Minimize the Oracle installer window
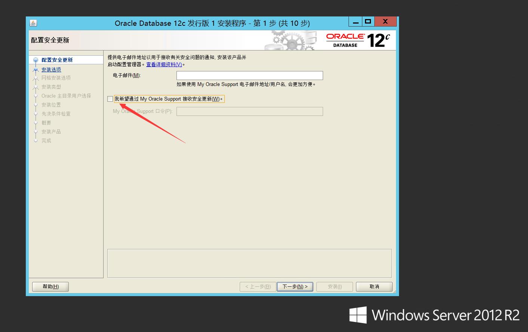 (355, 22)
